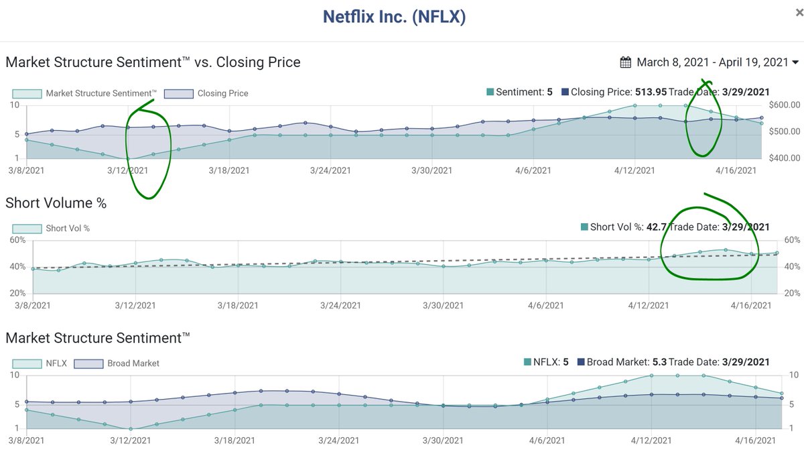Expand the date range dropdown arrow
Screen dimensions: 804x462
click(x=795, y=62)
